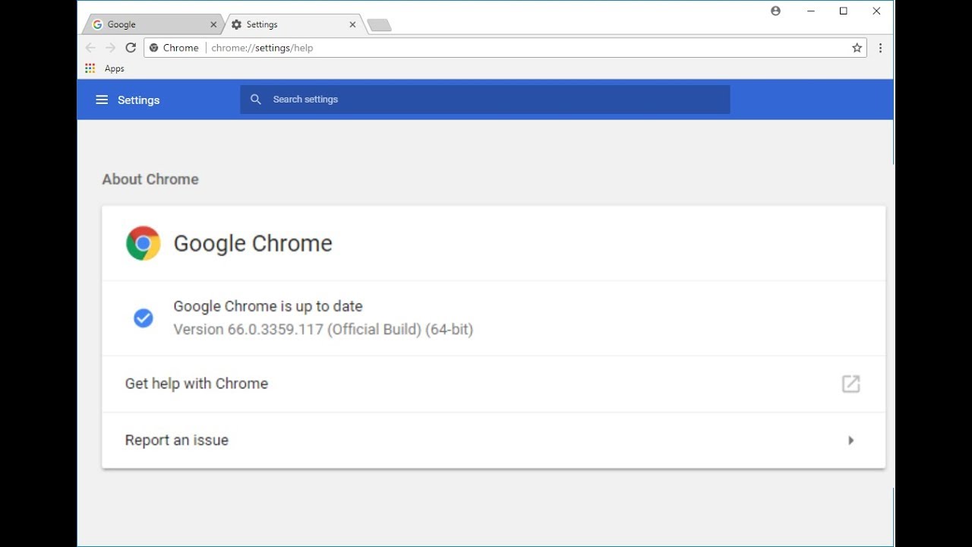Close the Settings tab

pyautogui.click(x=352, y=24)
